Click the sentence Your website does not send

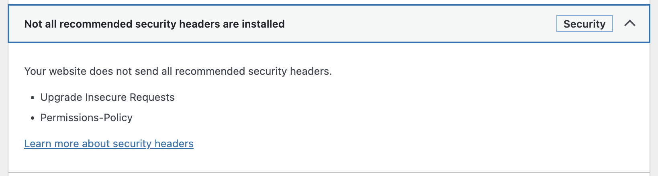[178, 71]
